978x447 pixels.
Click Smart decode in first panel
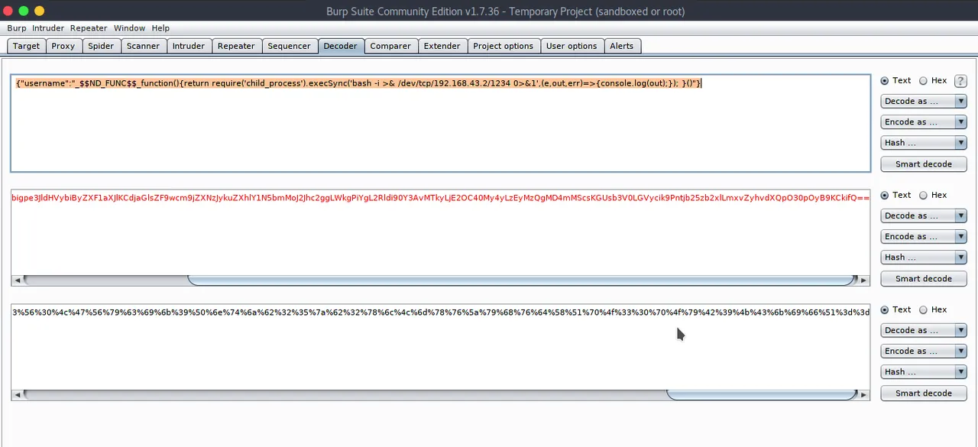924,164
